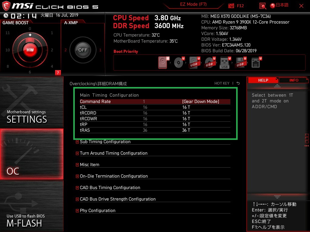Select the optical disc boot device icon

coord(179,63)
